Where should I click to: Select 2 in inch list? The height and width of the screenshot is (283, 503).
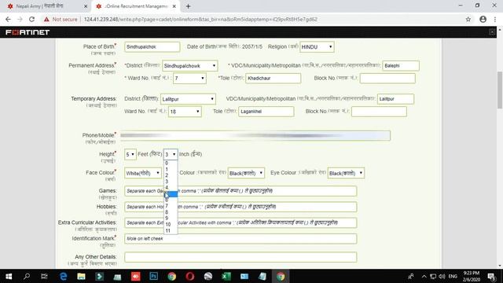pos(171,175)
